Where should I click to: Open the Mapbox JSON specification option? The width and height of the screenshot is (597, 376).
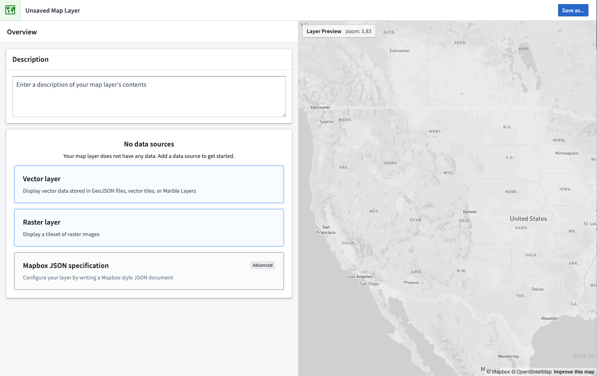[x=149, y=271]
